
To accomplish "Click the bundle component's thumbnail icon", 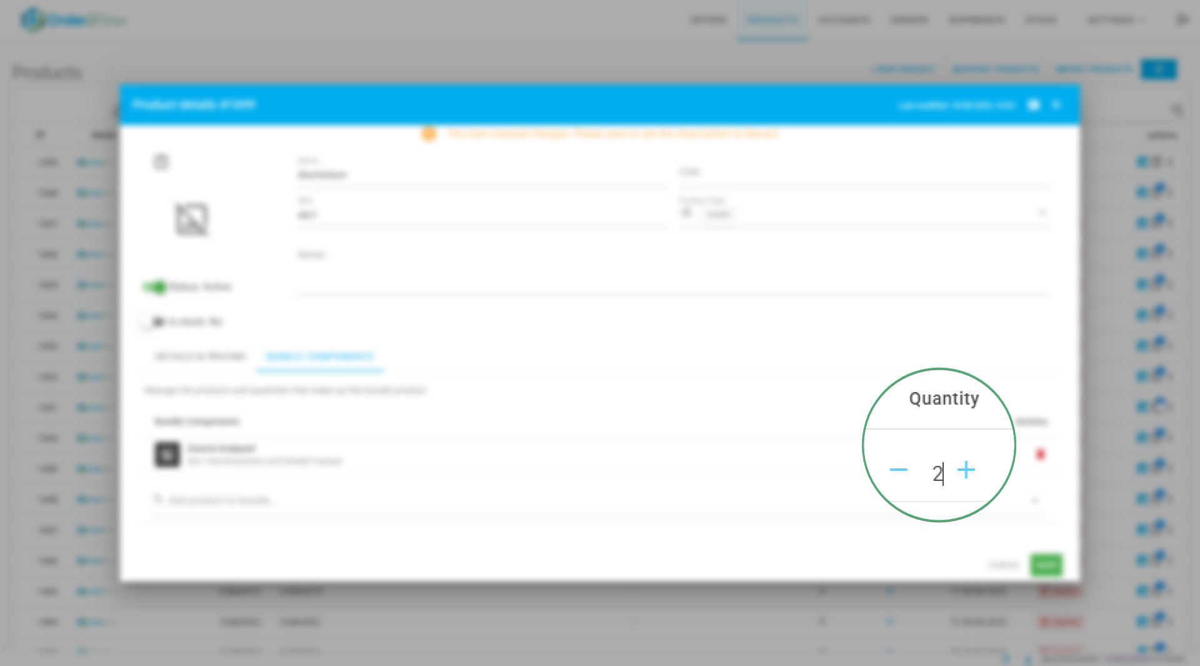I will pyautogui.click(x=167, y=455).
